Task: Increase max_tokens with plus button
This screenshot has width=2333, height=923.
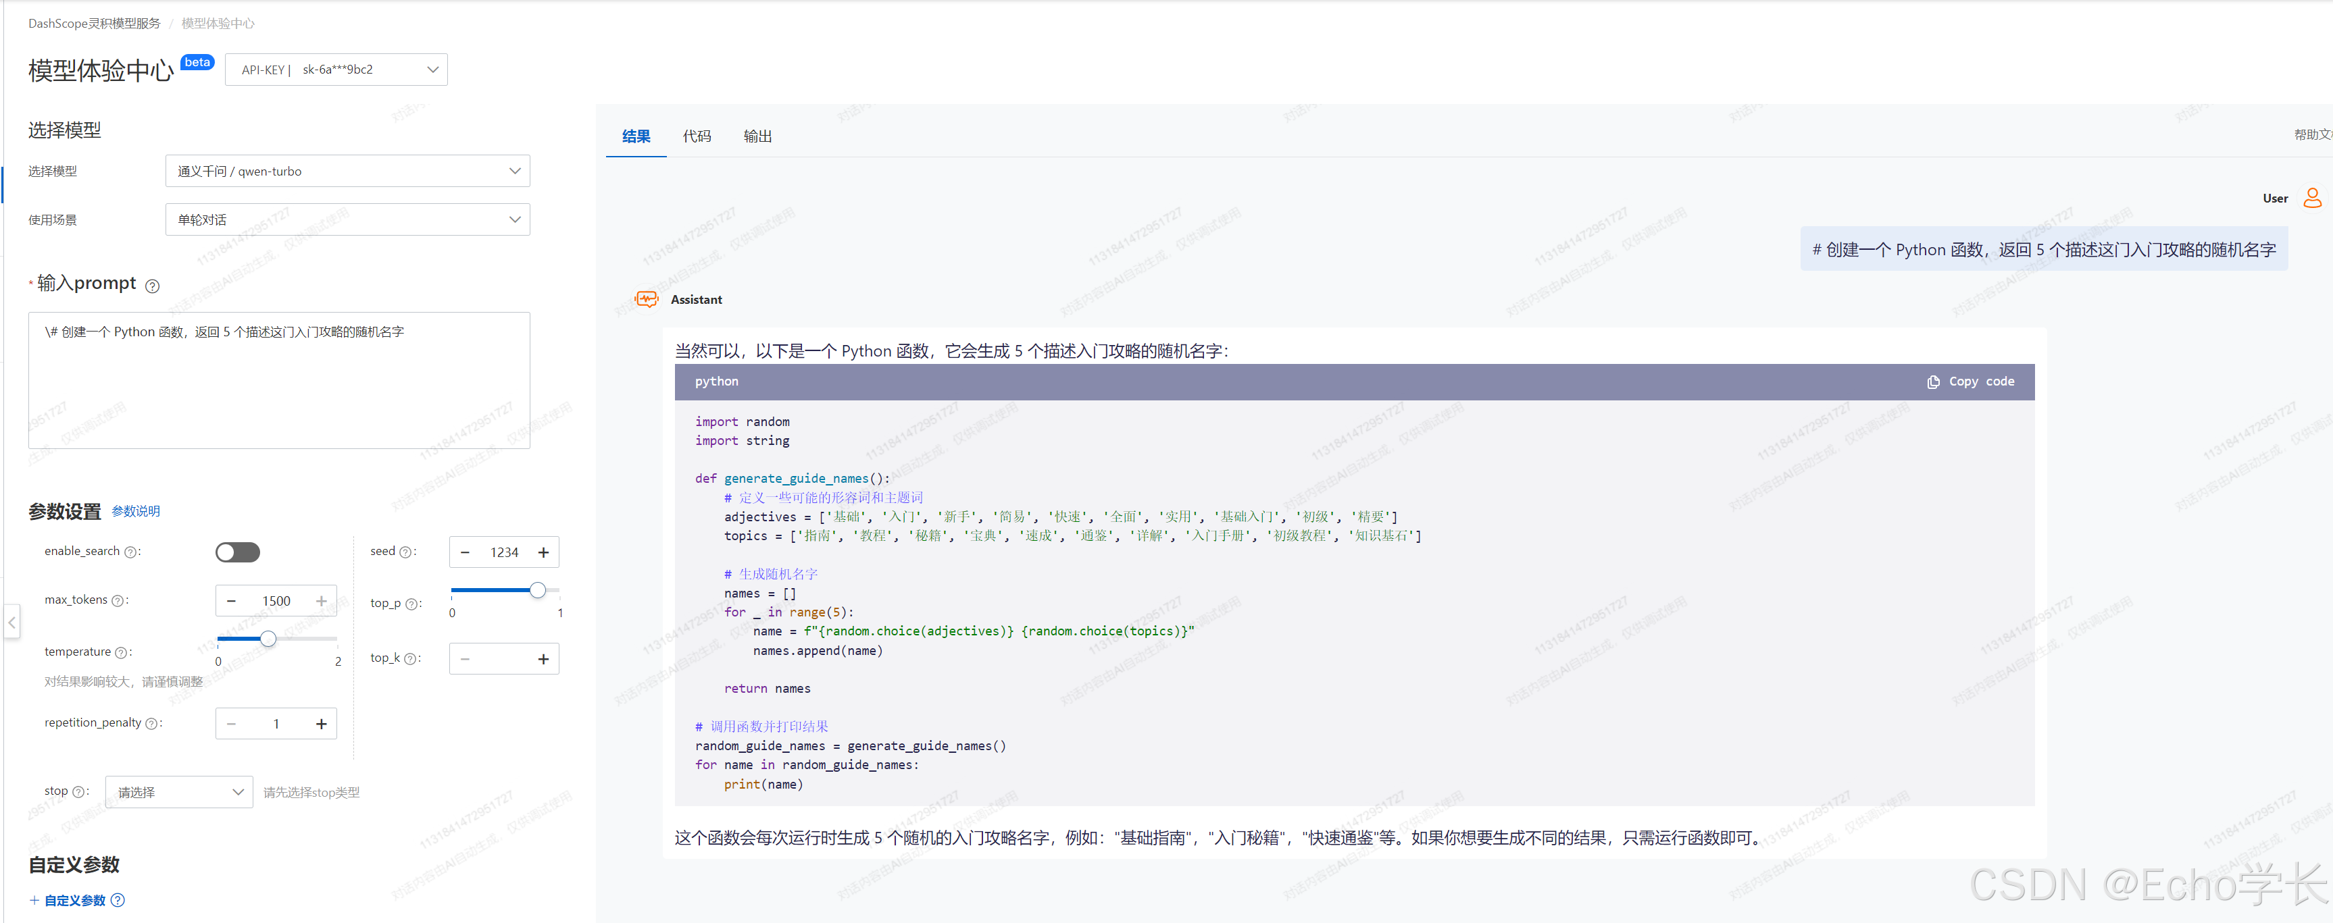Action: [322, 601]
